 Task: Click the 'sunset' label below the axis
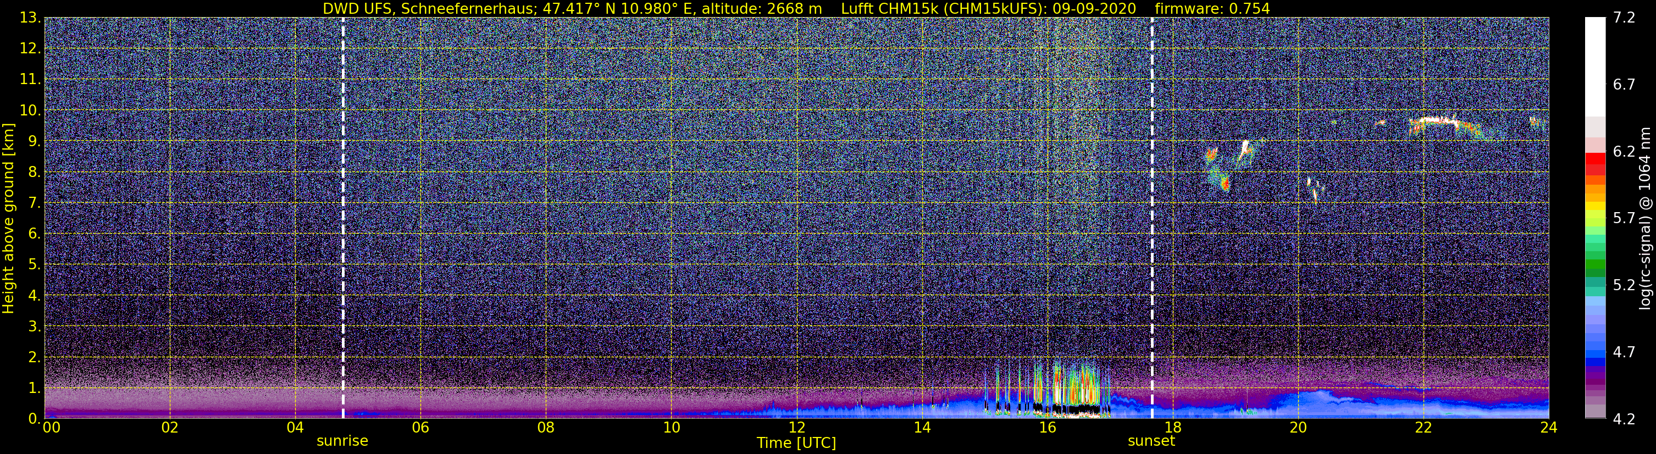(1151, 441)
